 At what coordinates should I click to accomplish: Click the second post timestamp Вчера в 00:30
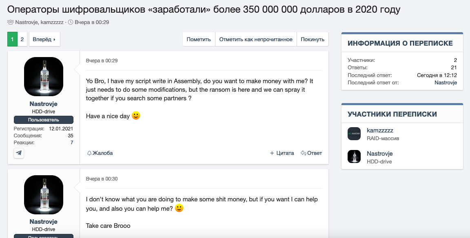pos(102,179)
